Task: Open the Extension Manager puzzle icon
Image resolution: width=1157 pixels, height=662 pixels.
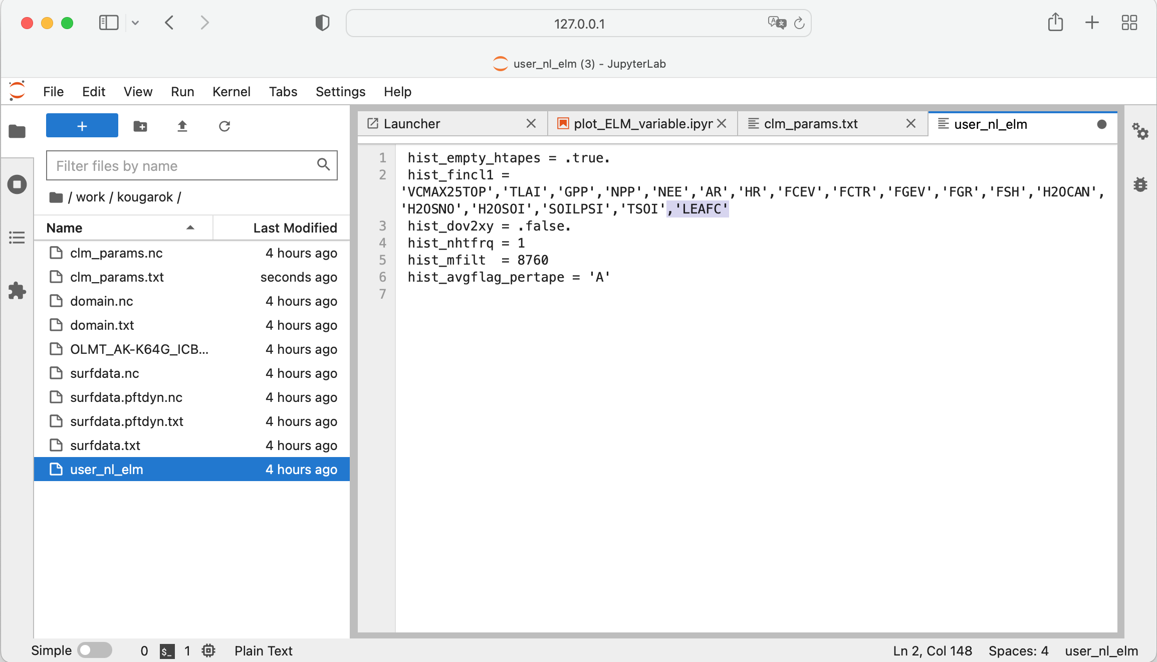Action: pyautogui.click(x=17, y=291)
